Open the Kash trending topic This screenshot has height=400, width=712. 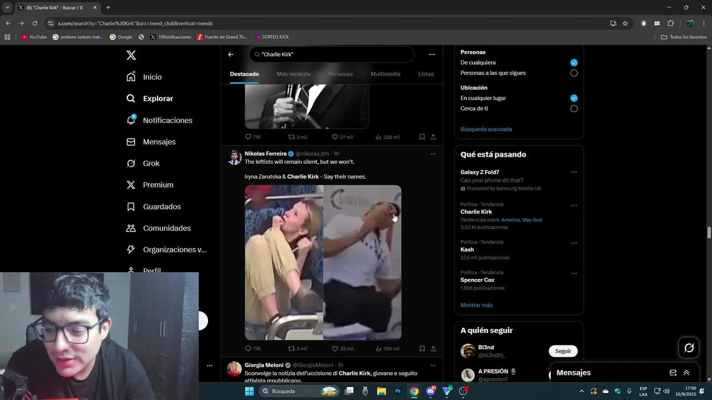click(x=467, y=249)
